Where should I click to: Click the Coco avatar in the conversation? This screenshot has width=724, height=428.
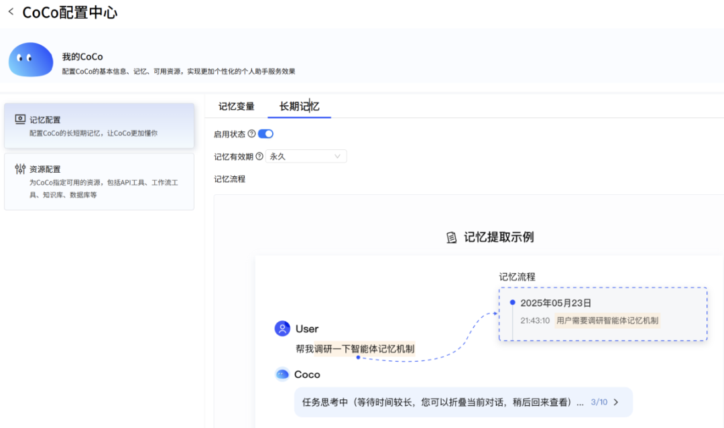(x=284, y=374)
